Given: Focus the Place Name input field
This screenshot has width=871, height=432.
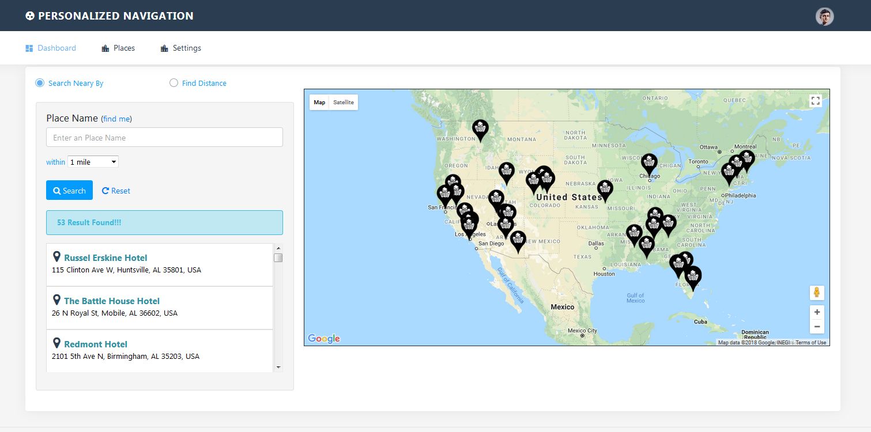Looking at the screenshot, I should click(x=164, y=137).
